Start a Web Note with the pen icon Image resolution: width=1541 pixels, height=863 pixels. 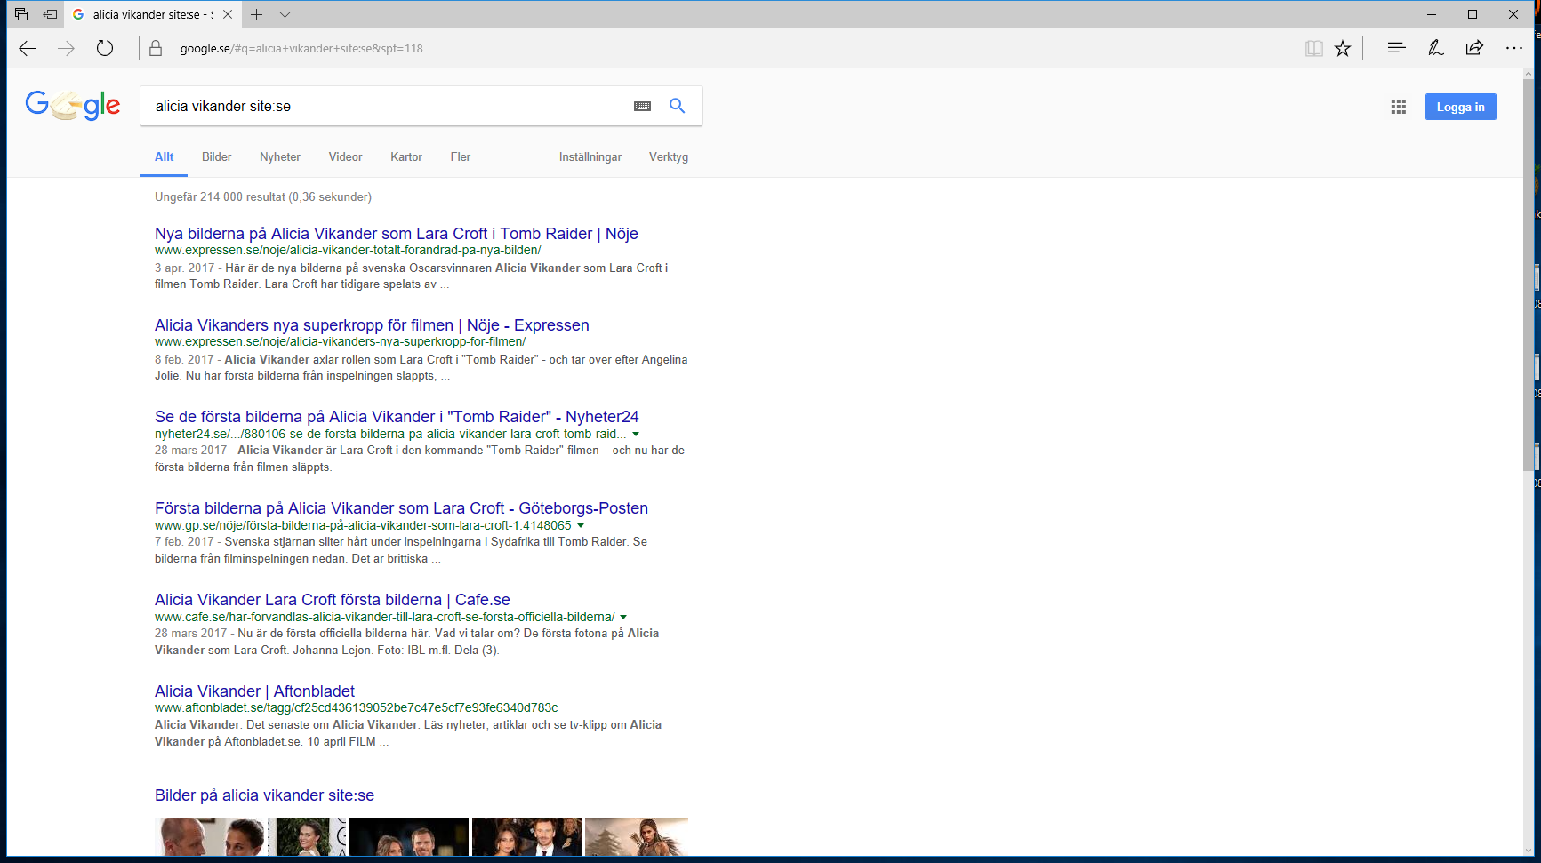(x=1435, y=49)
